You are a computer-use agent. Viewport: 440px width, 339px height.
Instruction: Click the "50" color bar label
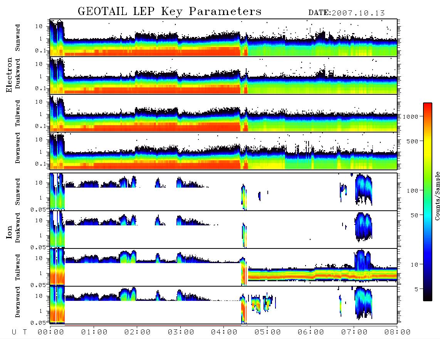pyautogui.click(x=414, y=215)
